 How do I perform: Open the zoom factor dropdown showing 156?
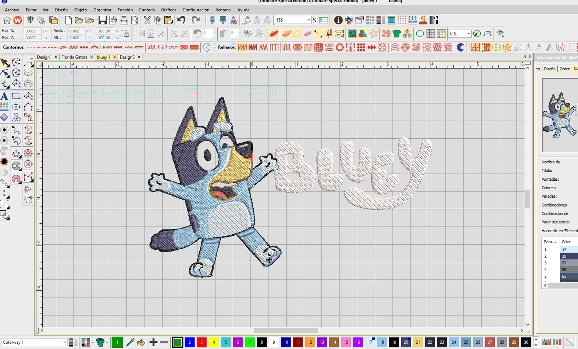coord(309,20)
